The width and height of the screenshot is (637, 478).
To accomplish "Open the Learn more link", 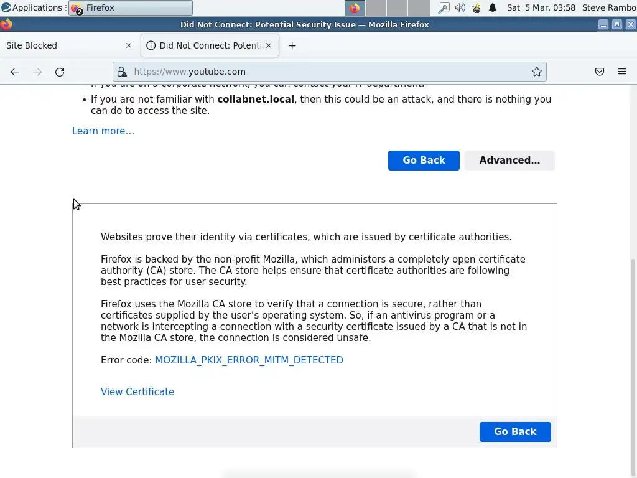I will click(103, 131).
